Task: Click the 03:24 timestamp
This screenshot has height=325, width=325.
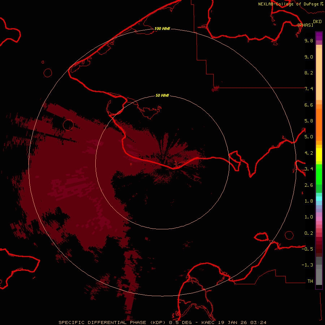Action: click(258, 322)
